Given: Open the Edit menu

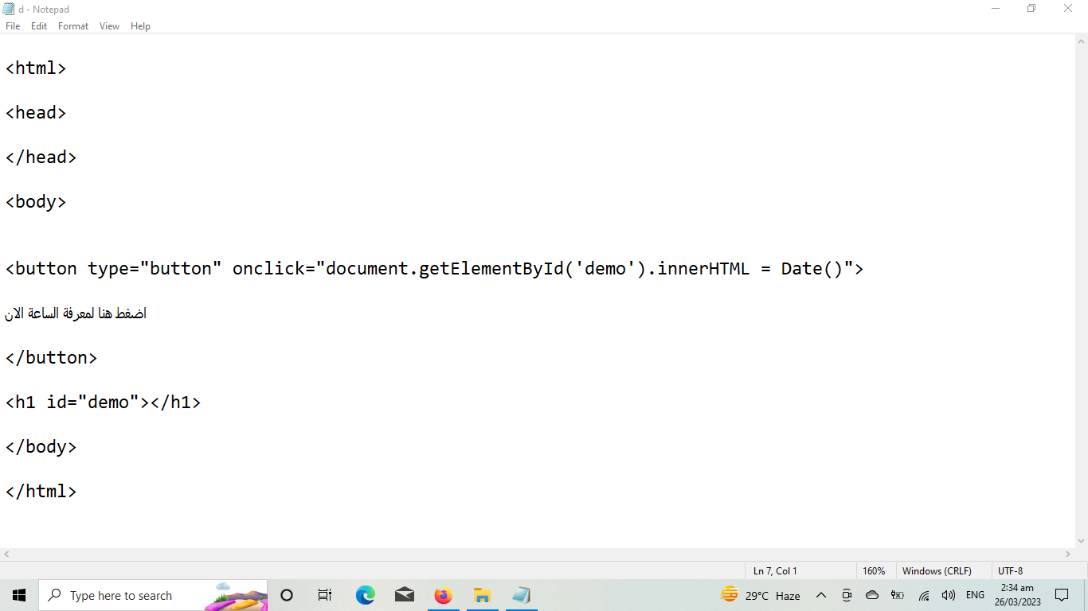Looking at the screenshot, I should coord(39,26).
